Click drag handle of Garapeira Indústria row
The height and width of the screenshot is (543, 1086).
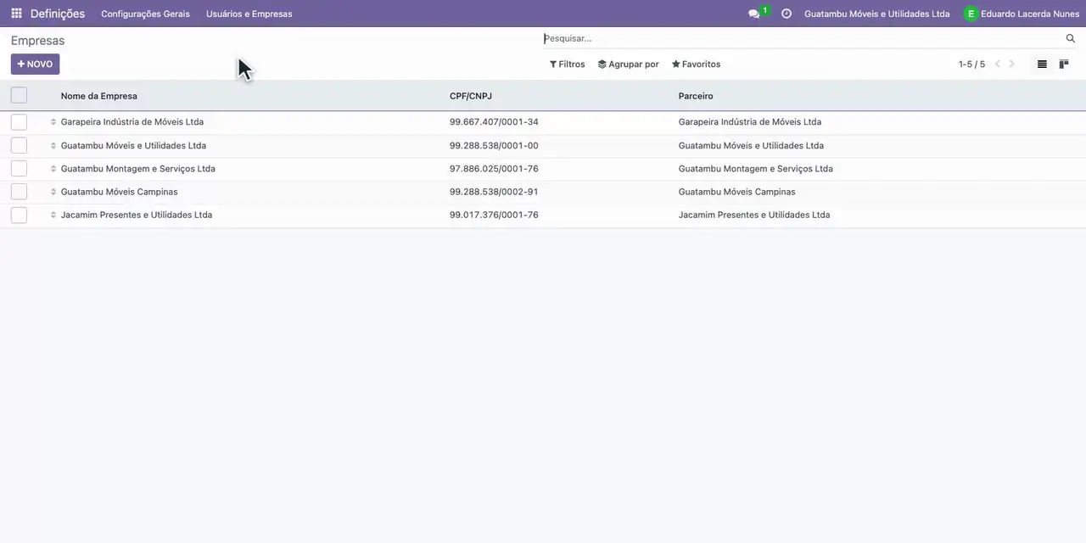coord(53,122)
